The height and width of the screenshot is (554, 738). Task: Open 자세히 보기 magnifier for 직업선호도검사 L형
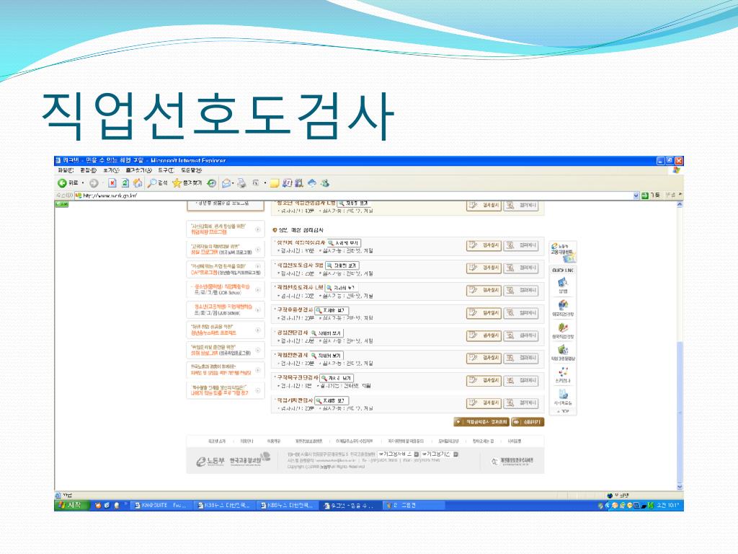click(342, 288)
